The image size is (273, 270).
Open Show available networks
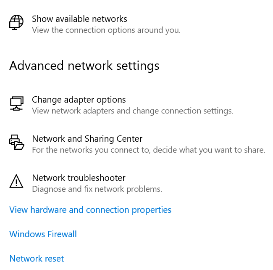click(x=79, y=19)
